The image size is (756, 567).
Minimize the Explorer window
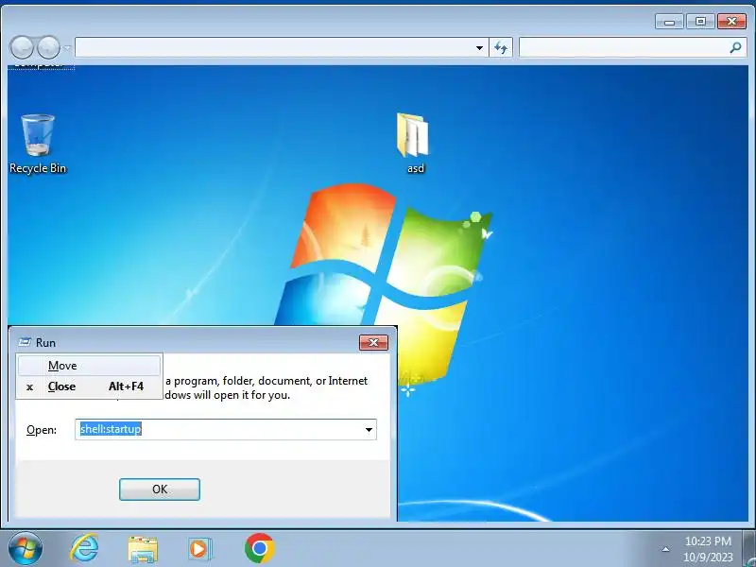(669, 22)
